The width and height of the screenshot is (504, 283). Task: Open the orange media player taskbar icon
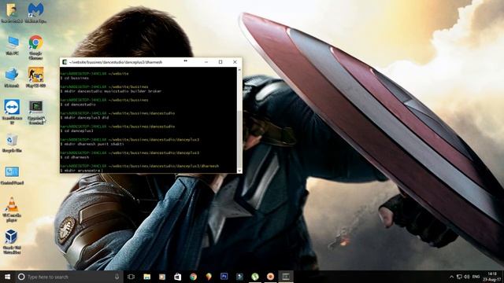pyautogui.click(x=162, y=277)
